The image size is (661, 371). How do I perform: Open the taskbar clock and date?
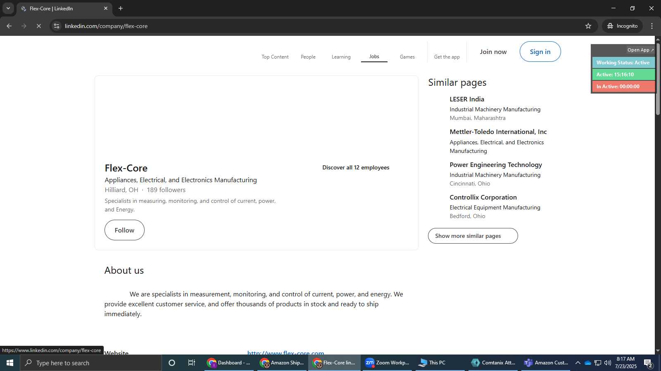pyautogui.click(x=625, y=363)
